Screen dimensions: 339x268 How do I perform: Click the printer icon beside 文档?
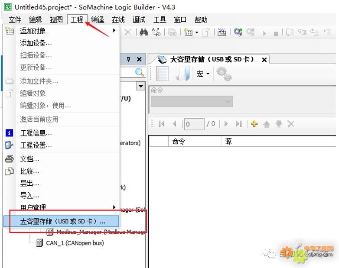click(9, 159)
